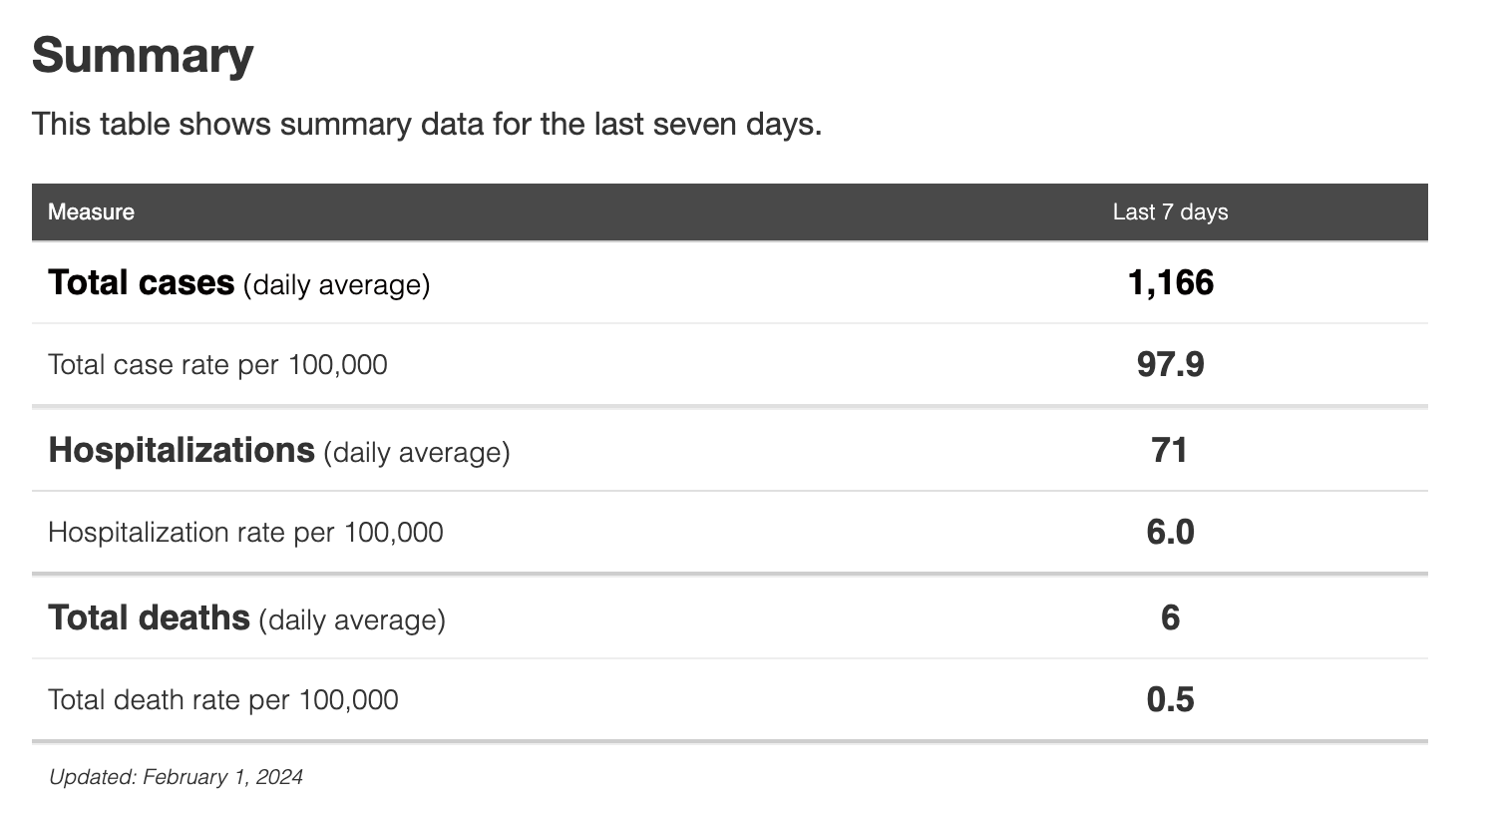Select the Total death rate per 100,000 row label
1494x814 pixels.
coord(222,699)
